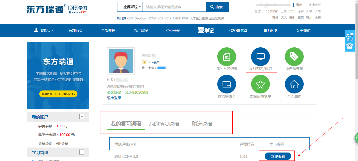The image size is (358, 161).
Task: Open the 我的学习记录 document icon
Action: [227, 57]
